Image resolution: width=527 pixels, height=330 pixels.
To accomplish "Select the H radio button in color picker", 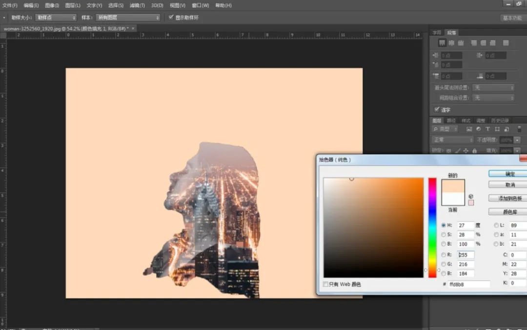I will [443, 225].
